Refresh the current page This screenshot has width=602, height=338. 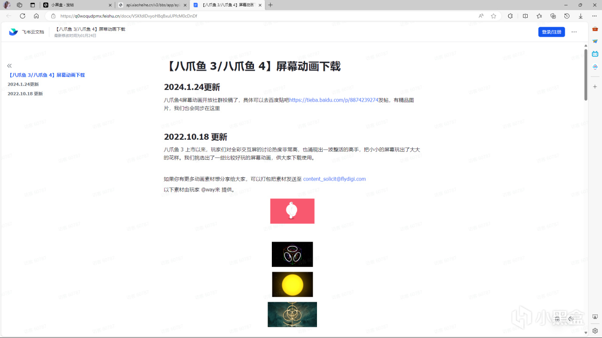pos(22,16)
